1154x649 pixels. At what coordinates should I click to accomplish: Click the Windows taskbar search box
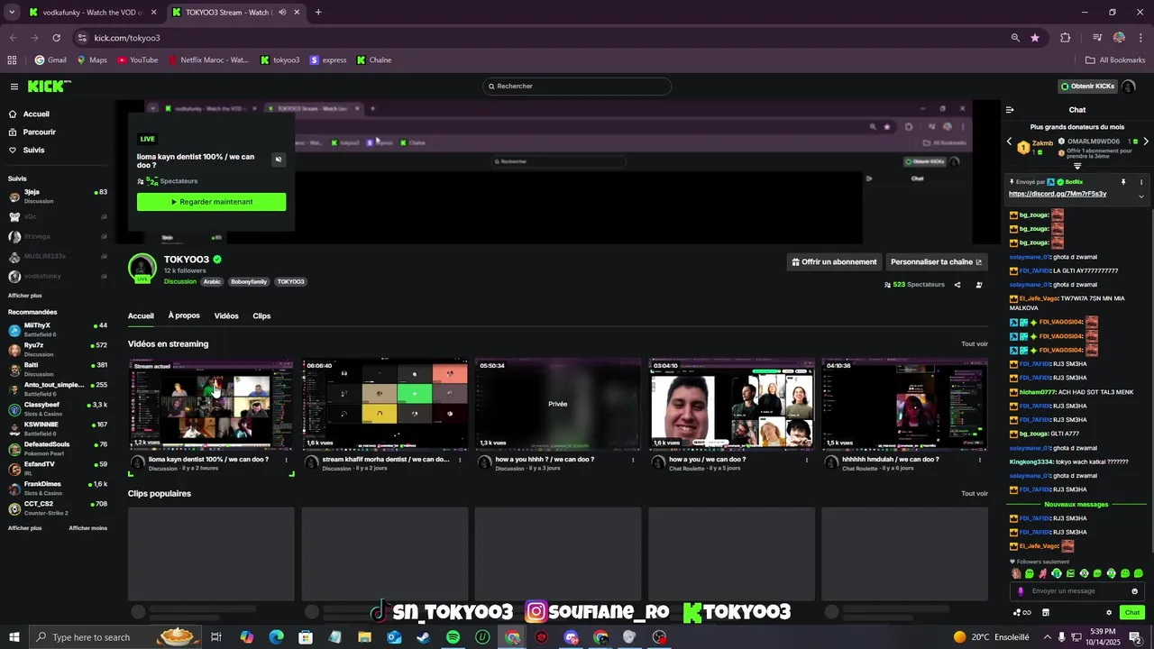tap(115, 637)
